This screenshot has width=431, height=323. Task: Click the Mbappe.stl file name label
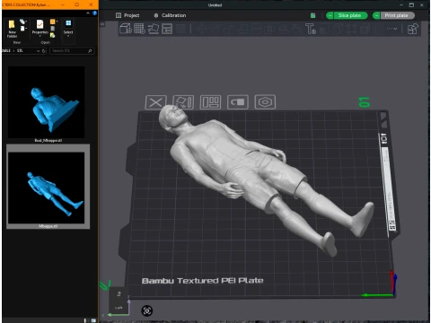(48, 226)
